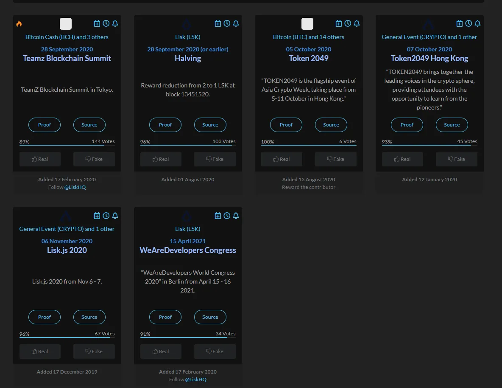Vote Fake on Token 2049
Image resolution: width=502 pixels, height=388 pixels.
coord(336,159)
